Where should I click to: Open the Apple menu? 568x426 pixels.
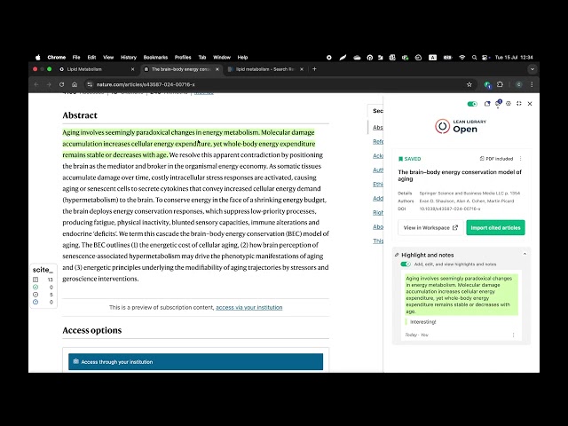(x=37, y=57)
